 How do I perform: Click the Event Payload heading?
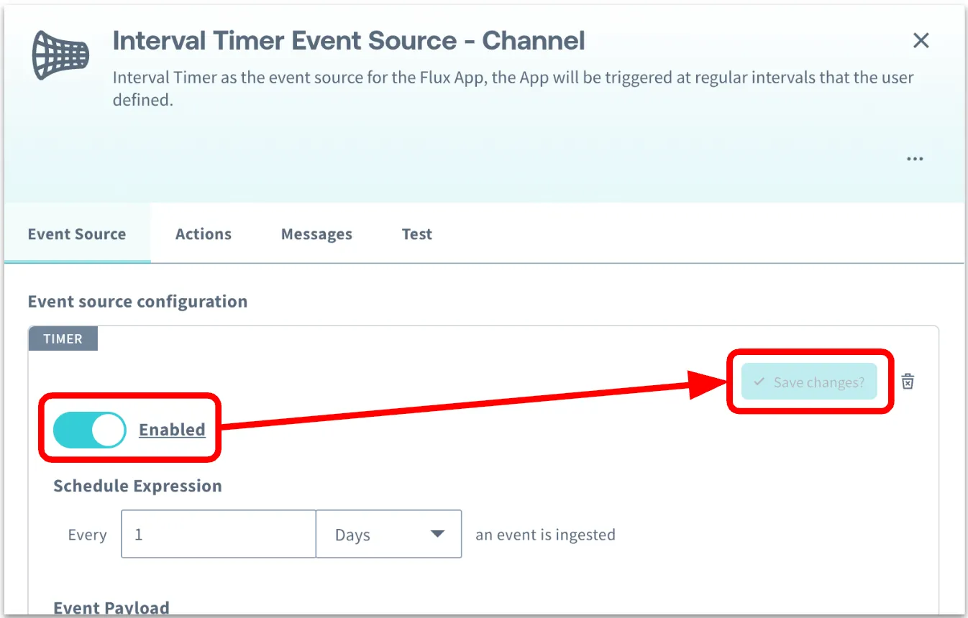pos(111,608)
